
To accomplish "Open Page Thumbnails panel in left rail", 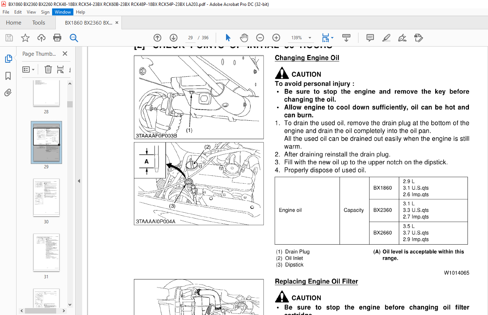I will [8, 59].
